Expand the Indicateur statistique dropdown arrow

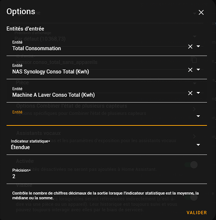point(198,145)
